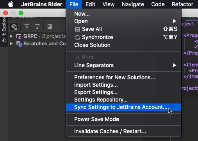
Task: Select Scratches and Consoles tree item
Action: pos(37,43)
